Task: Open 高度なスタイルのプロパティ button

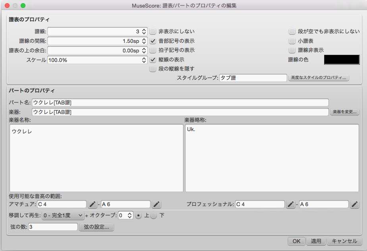Action: click(x=319, y=78)
